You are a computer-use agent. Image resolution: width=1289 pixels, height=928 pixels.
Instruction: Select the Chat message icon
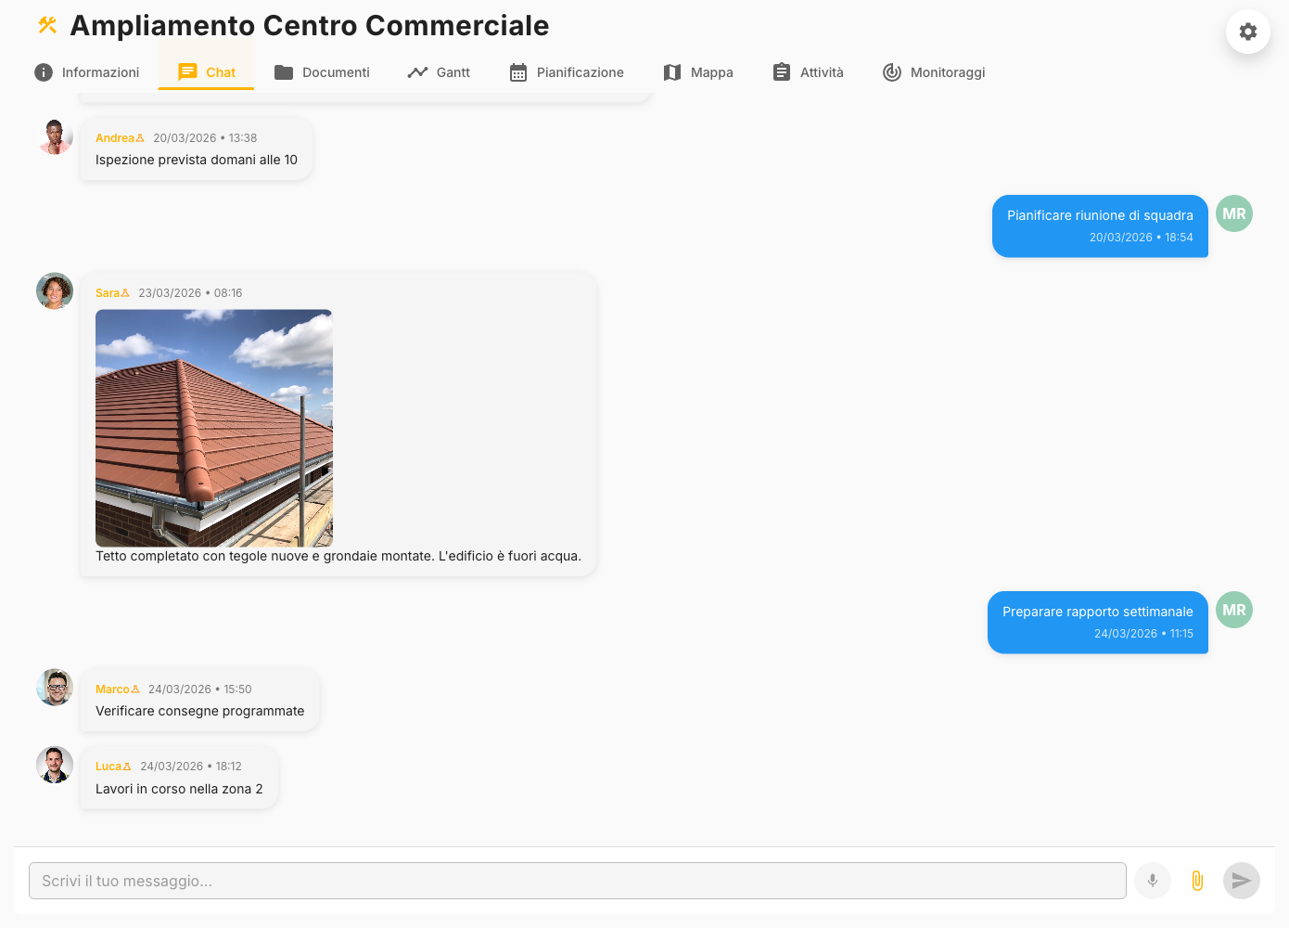click(x=189, y=71)
